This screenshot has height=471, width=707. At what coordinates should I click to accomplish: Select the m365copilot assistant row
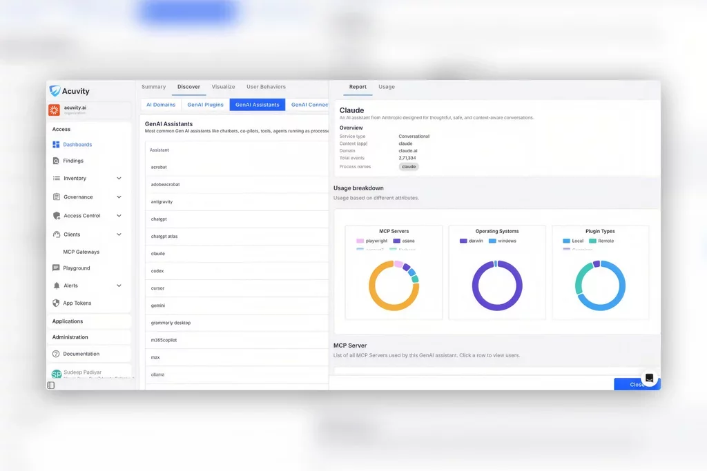(237, 340)
